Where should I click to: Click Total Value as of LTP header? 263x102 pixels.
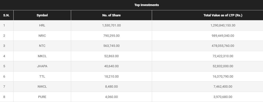223,15
